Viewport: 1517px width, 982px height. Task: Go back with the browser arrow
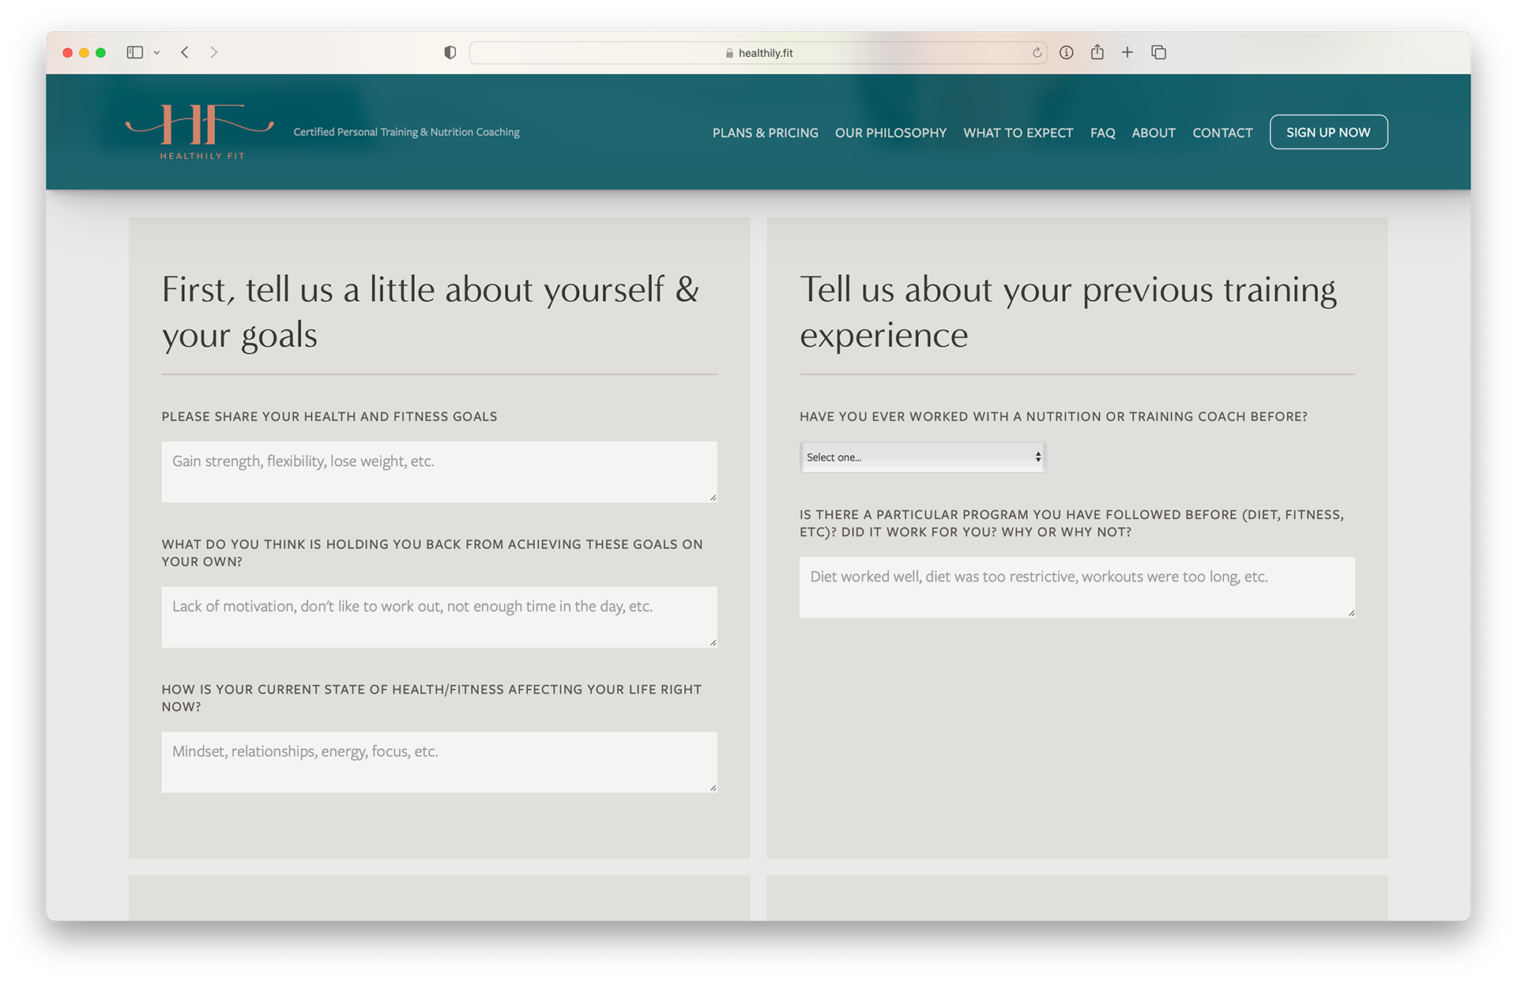184,52
